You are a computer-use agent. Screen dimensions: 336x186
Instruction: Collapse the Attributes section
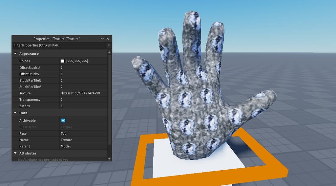click(15, 153)
